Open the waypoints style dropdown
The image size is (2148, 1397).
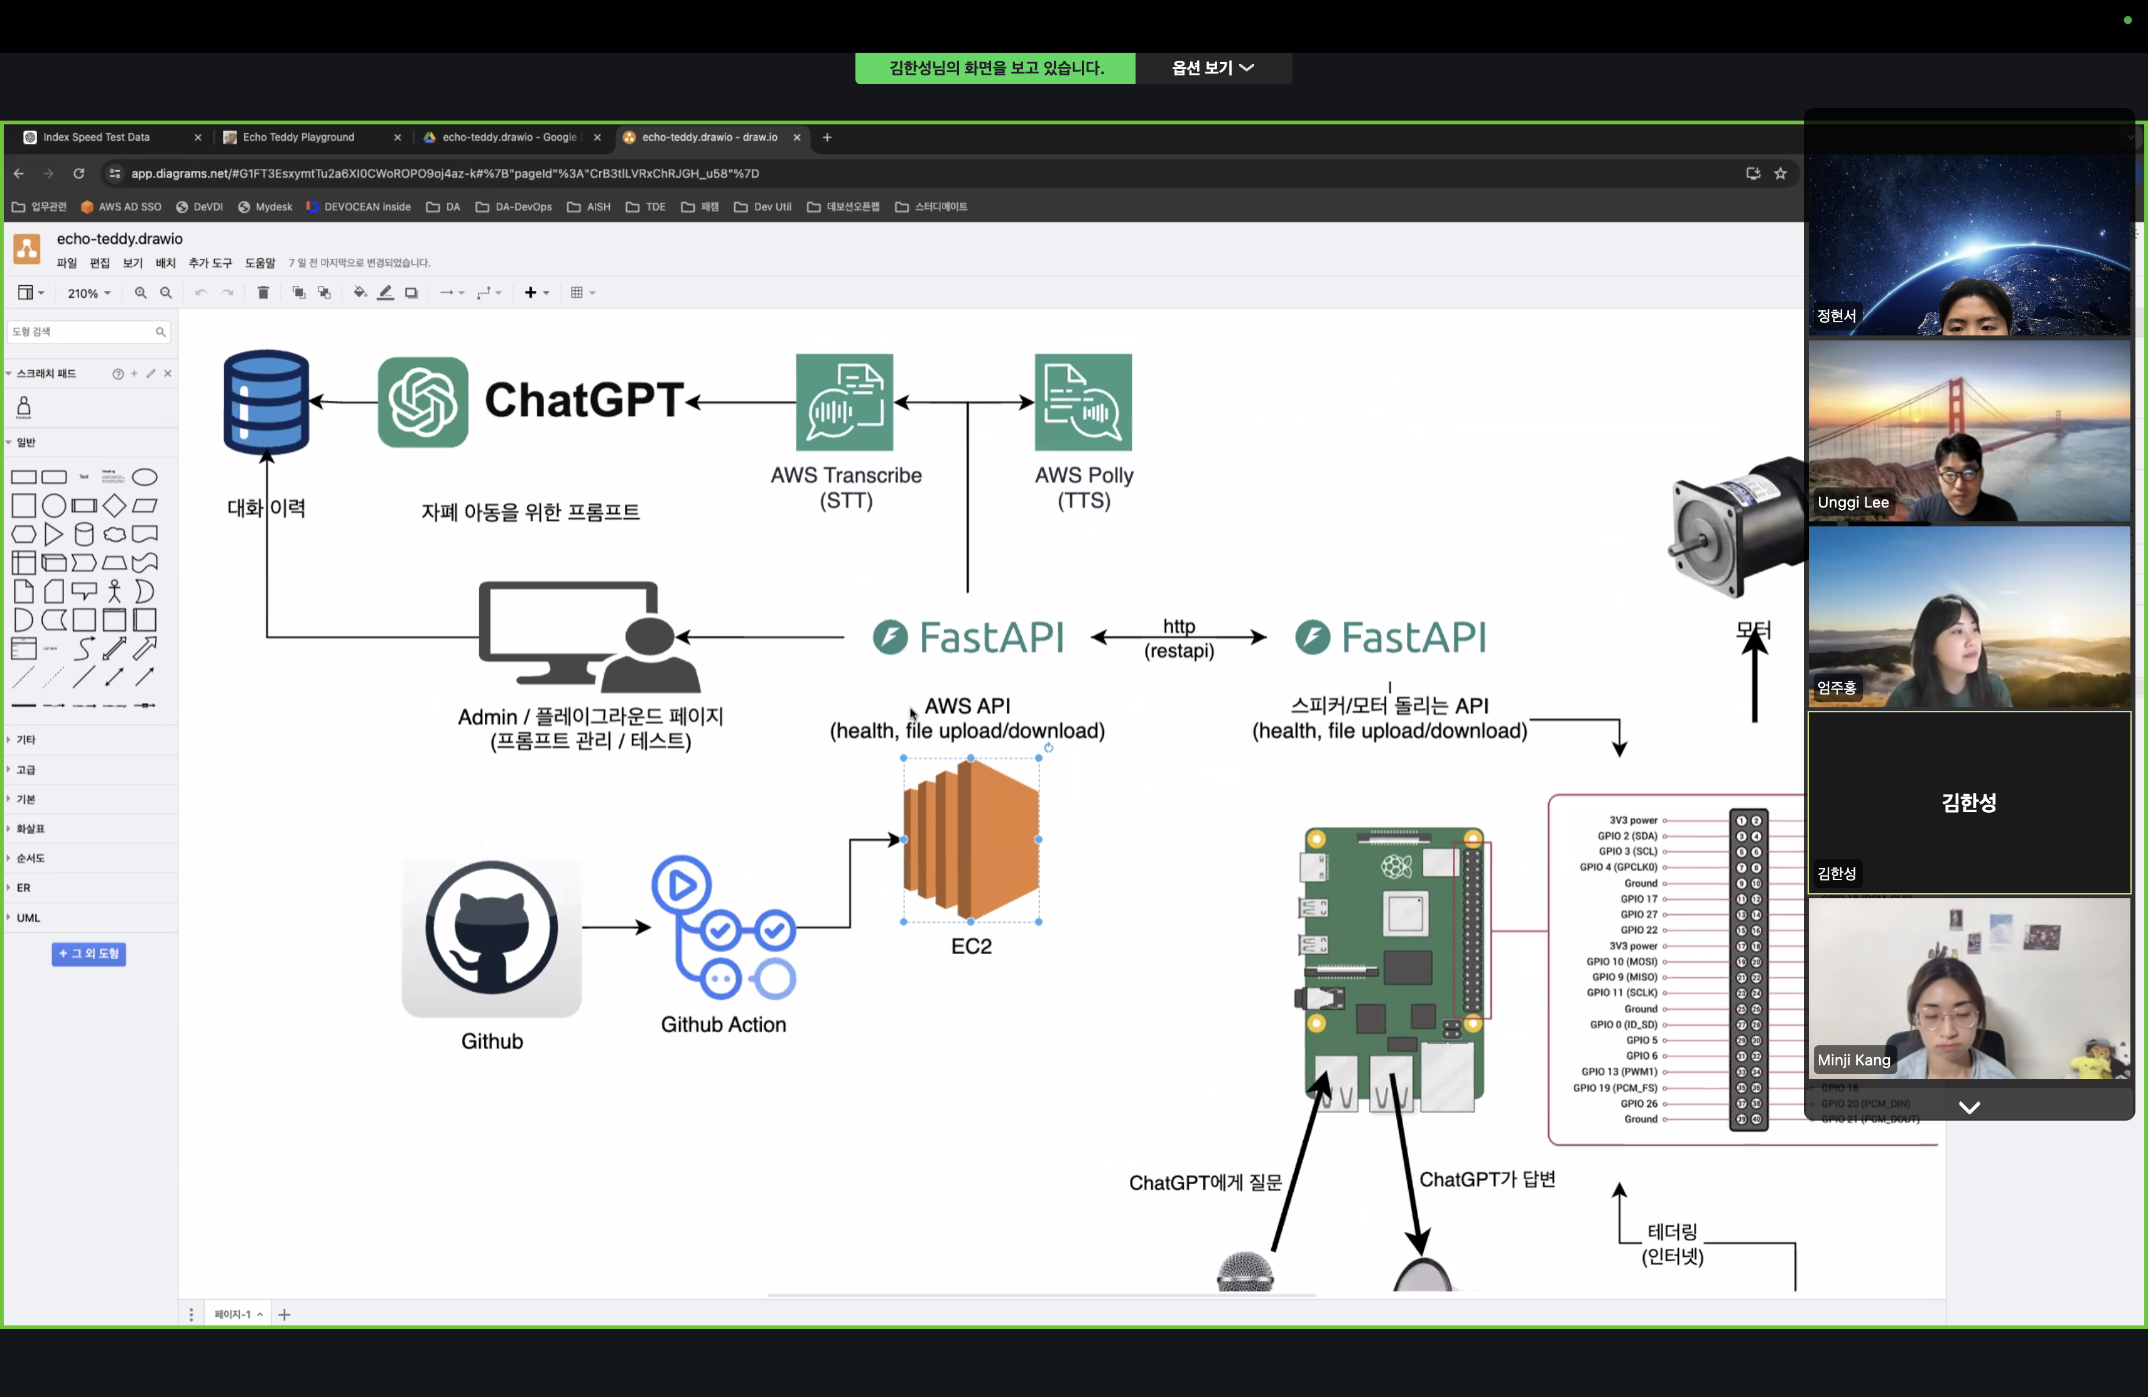click(x=488, y=292)
